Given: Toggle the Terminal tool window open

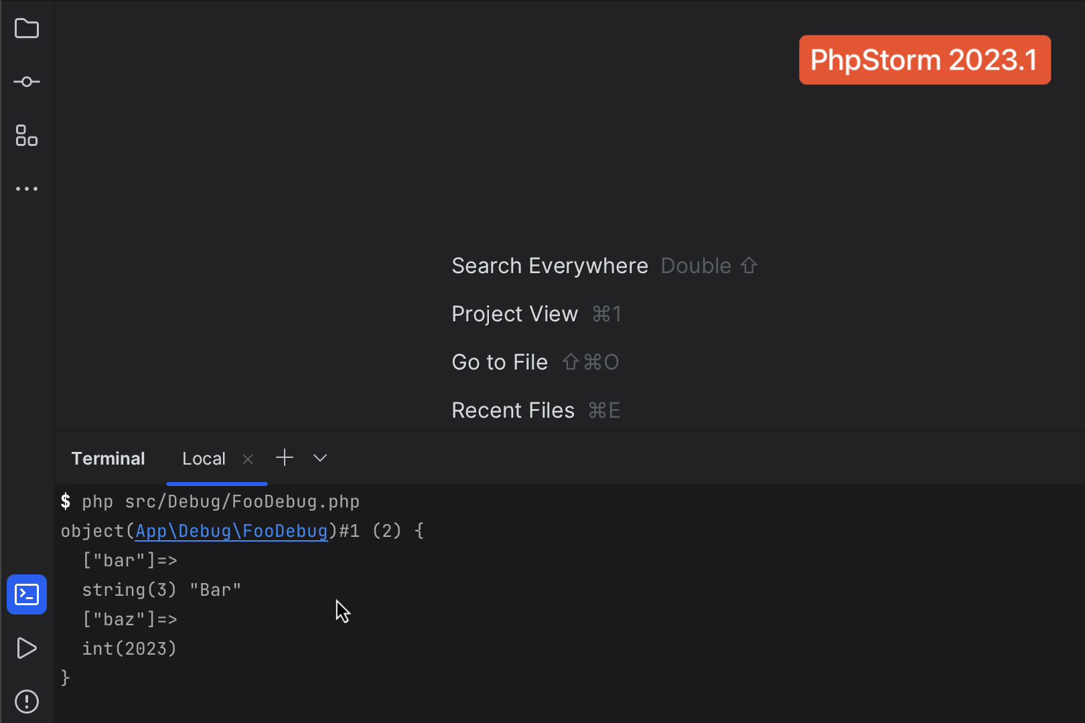Looking at the screenshot, I should click(x=108, y=458).
